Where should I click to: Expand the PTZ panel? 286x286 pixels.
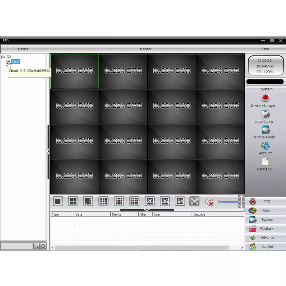[265, 202]
